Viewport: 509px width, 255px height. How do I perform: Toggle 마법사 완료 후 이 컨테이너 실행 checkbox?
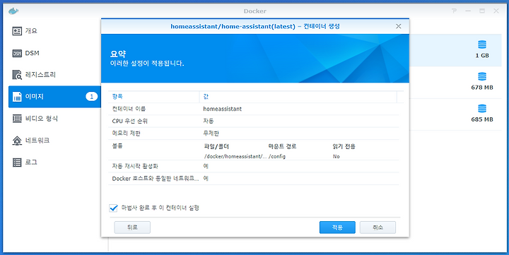113,208
